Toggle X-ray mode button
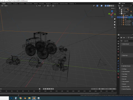 click(x=106, y=6)
